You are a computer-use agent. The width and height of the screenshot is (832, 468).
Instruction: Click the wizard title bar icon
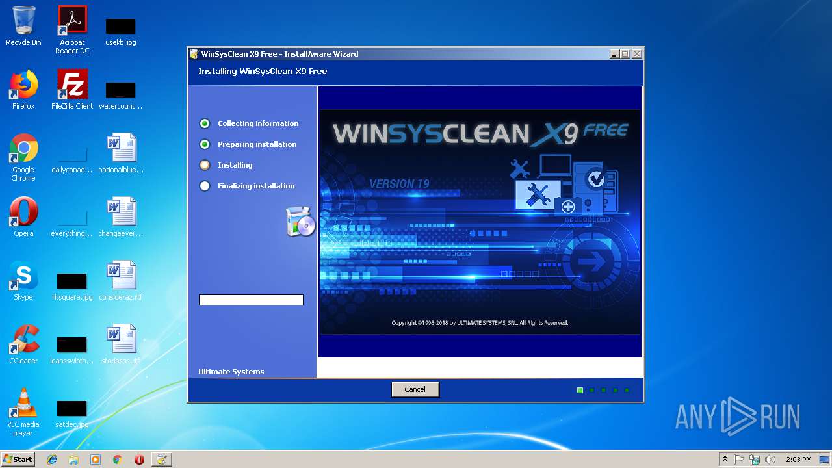194,54
